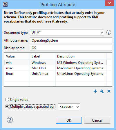
Task: Click the Cancel button
Action: [97, 120]
